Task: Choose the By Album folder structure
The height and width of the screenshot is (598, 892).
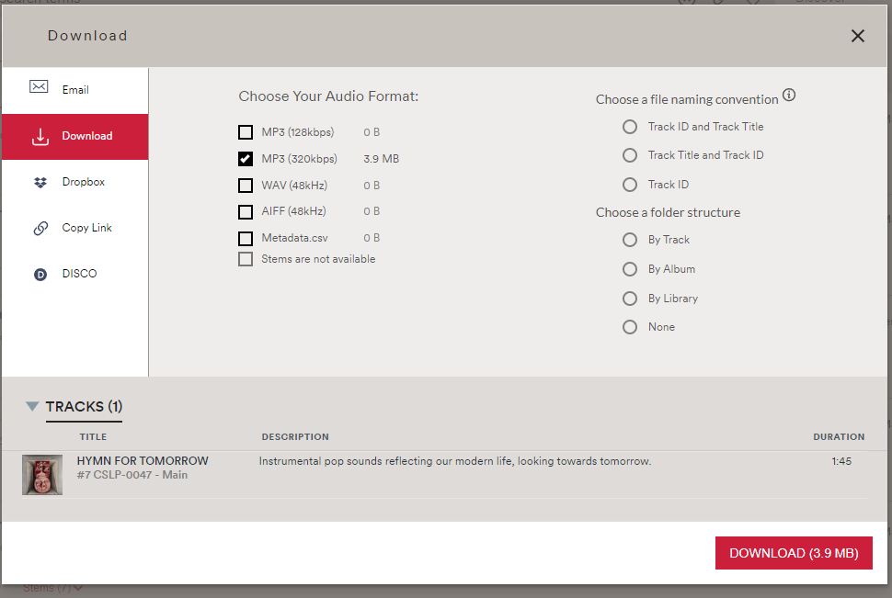Action: [x=630, y=269]
